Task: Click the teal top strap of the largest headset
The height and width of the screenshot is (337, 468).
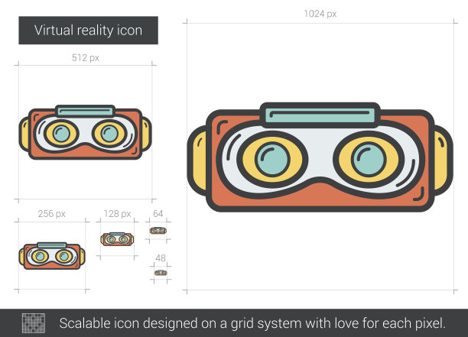Action: 318,115
